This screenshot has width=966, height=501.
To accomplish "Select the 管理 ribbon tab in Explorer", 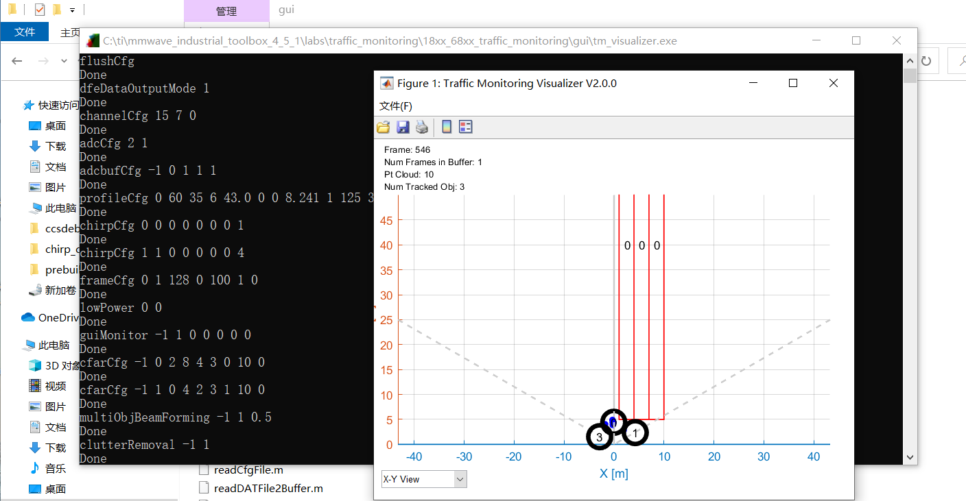I will click(x=226, y=11).
